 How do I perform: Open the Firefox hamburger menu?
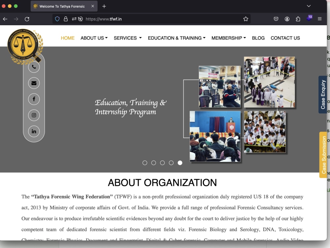click(319, 19)
